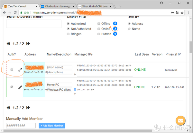
Task: Click the Hidden count badge 0
Action: coord(115,34)
